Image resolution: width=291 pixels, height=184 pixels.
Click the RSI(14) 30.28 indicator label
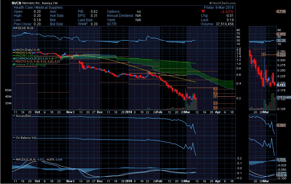pyautogui.click(x=24, y=28)
